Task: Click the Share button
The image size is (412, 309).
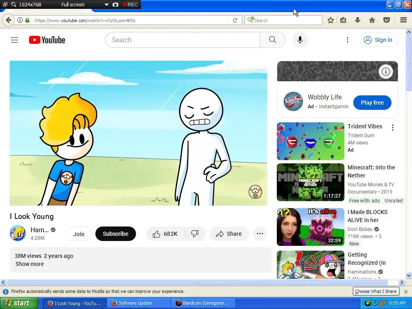Action: click(x=229, y=234)
